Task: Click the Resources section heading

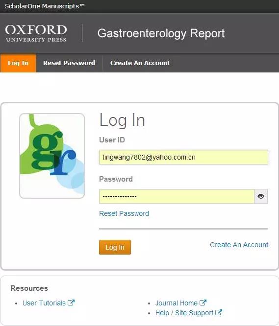Action: pos(29,288)
